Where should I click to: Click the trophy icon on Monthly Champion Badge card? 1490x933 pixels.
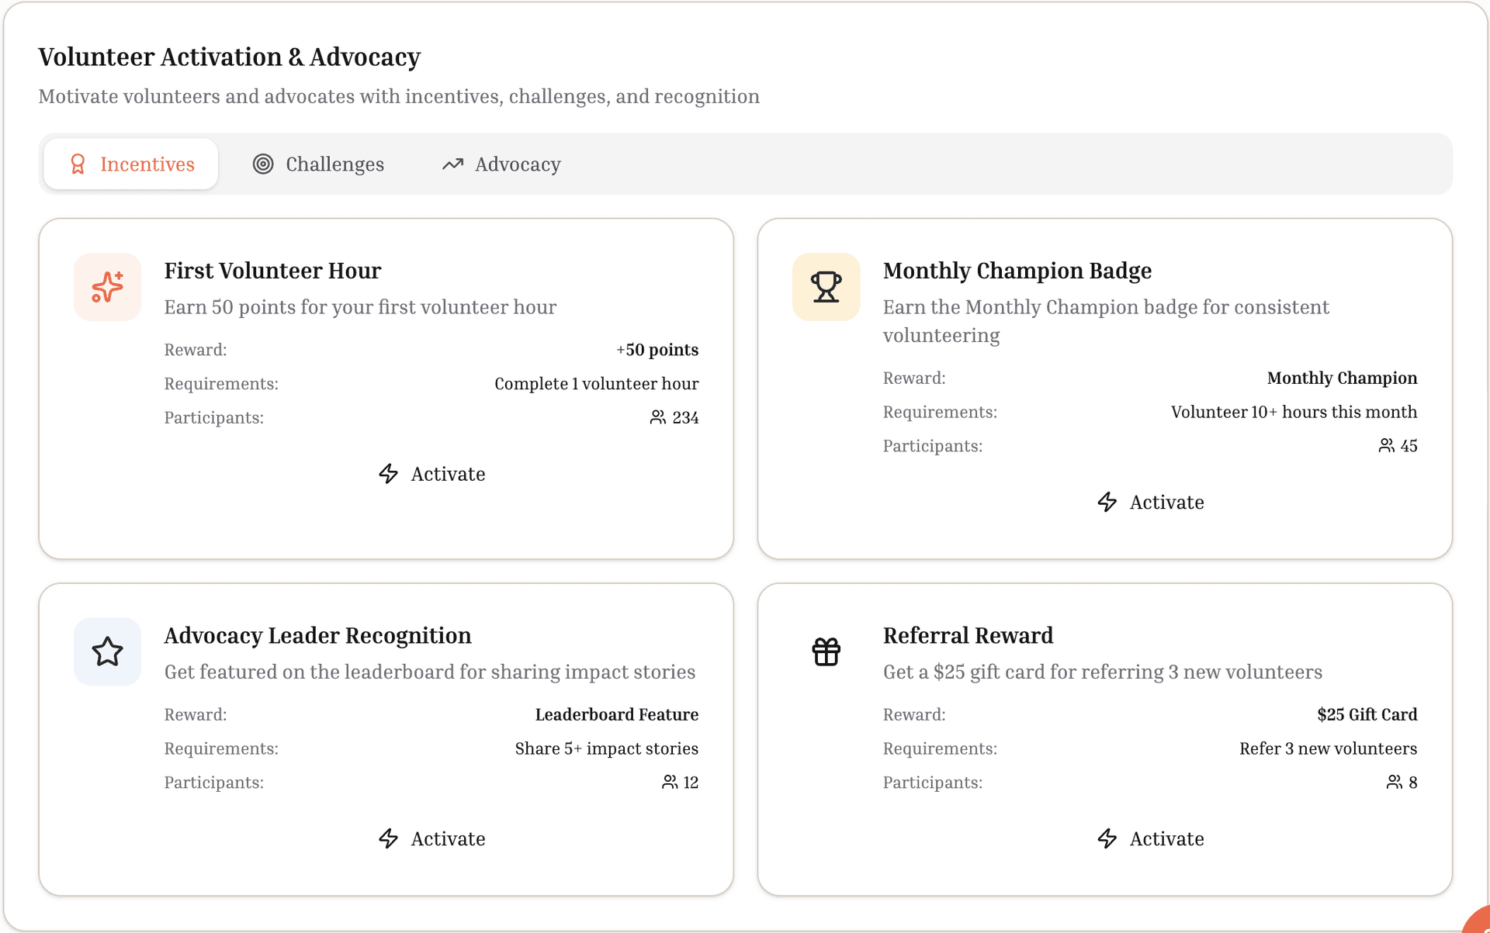tap(826, 286)
